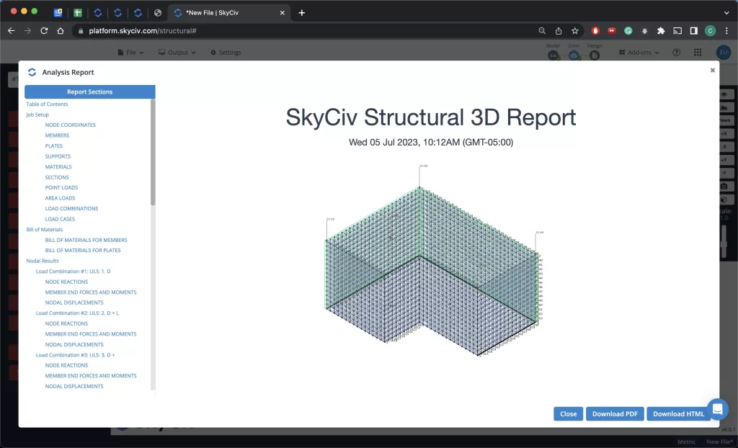The image size is (738, 448).
Task: Open the chat support bubble
Action: 717,409
